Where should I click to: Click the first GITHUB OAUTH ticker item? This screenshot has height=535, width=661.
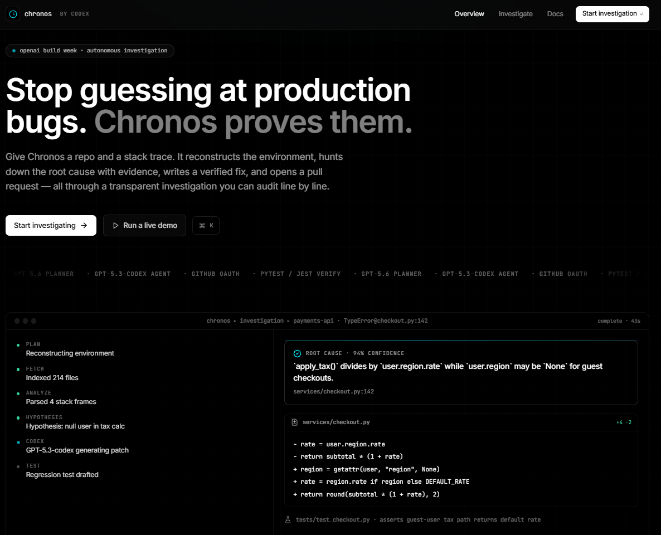coord(216,274)
